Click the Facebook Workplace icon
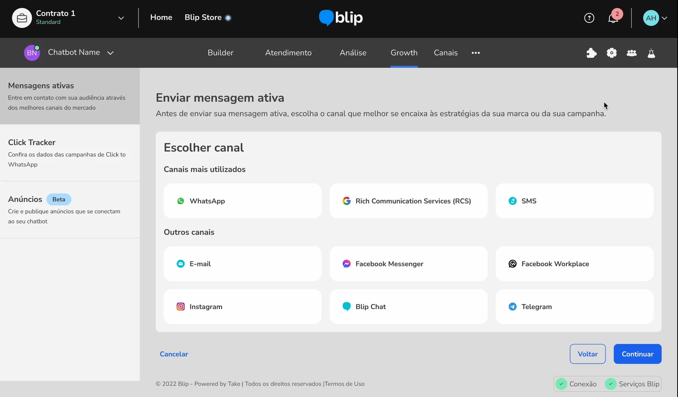 tap(512, 264)
